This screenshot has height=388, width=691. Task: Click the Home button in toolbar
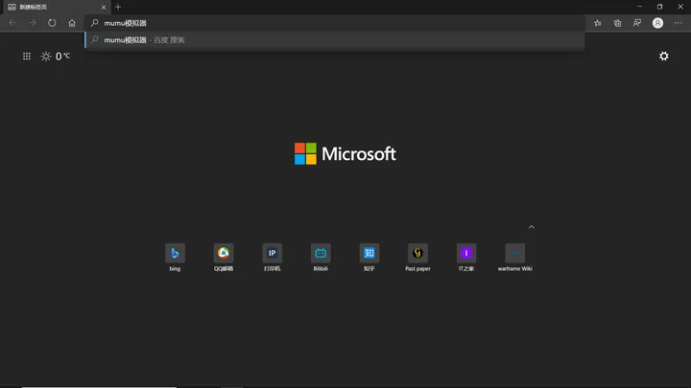click(72, 23)
